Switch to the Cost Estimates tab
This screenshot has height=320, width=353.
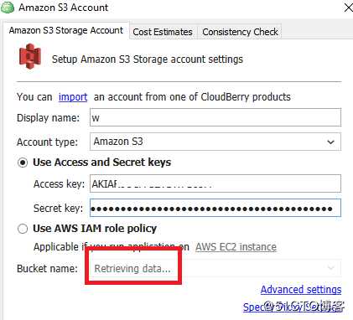(x=163, y=32)
